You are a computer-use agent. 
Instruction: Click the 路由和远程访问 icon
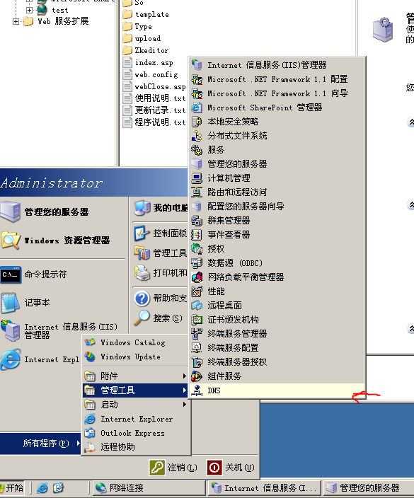click(197, 192)
